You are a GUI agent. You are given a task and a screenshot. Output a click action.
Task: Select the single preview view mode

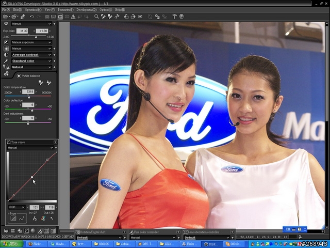(60, 17)
